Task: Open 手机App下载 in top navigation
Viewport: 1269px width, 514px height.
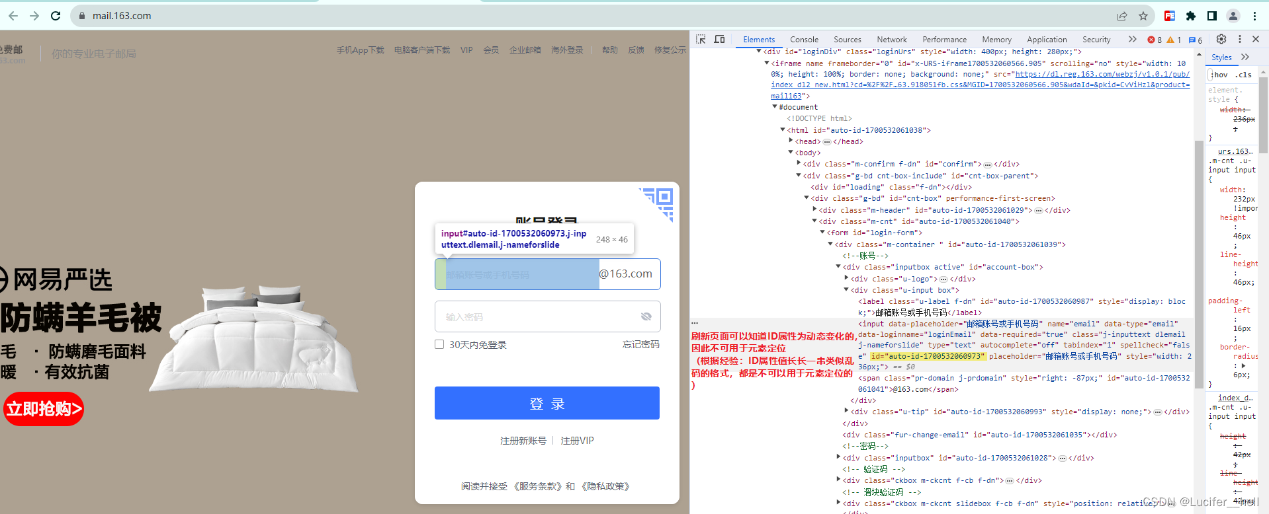Action: [360, 50]
